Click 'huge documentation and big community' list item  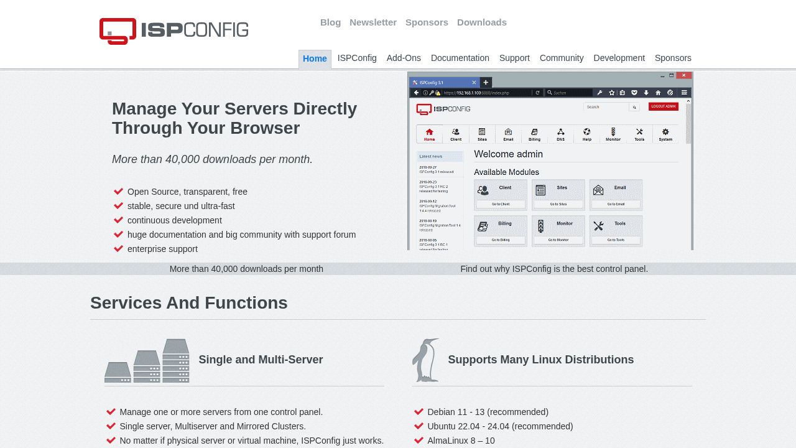click(241, 235)
